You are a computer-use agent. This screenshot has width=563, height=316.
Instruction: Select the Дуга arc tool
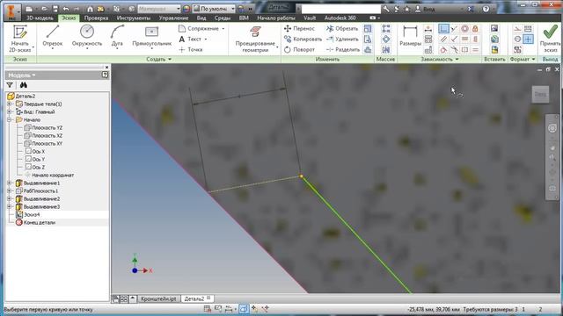(117, 36)
